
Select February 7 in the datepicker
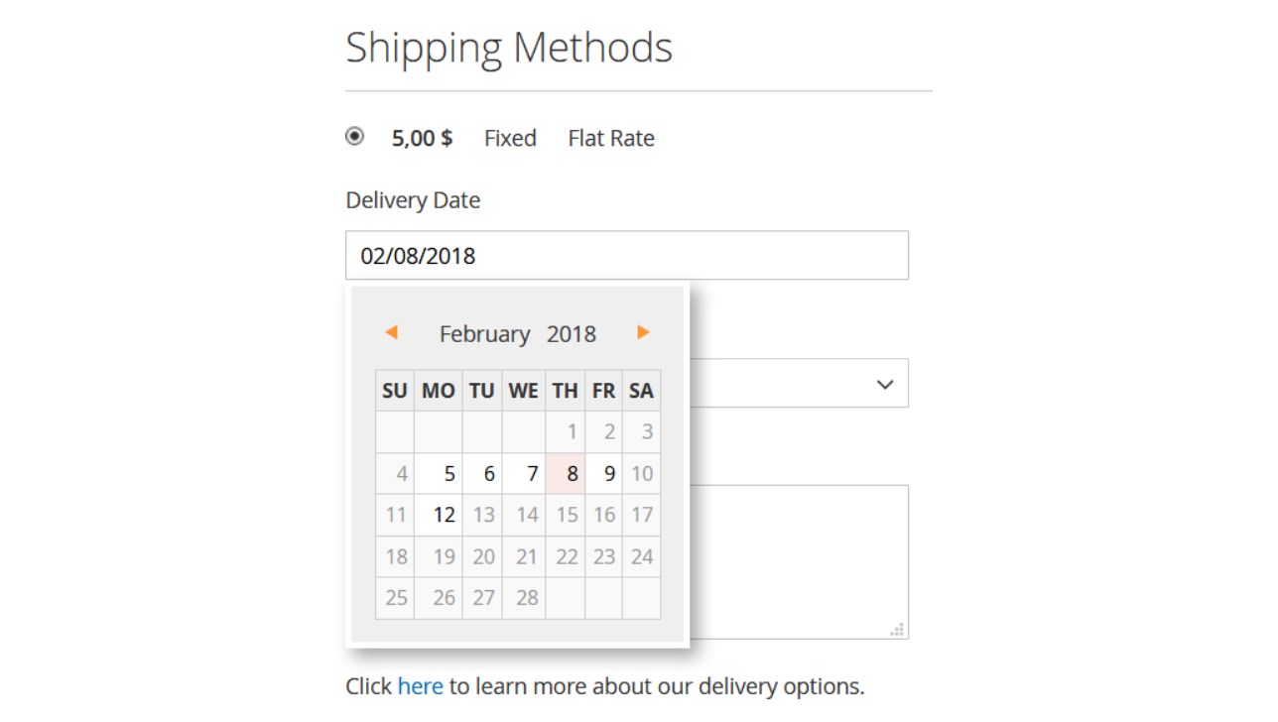click(x=524, y=474)
